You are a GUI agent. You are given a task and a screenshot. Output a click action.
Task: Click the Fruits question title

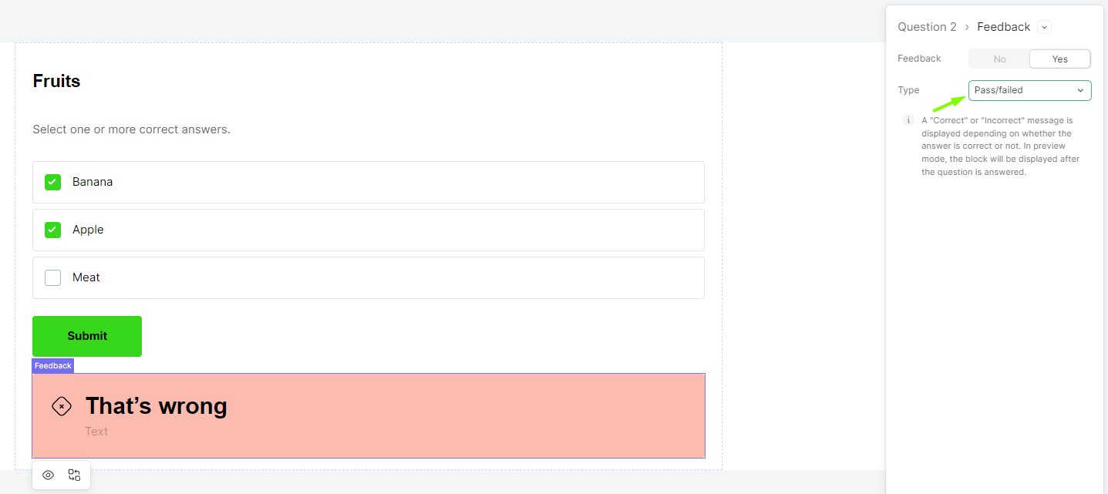click(56, 81)
